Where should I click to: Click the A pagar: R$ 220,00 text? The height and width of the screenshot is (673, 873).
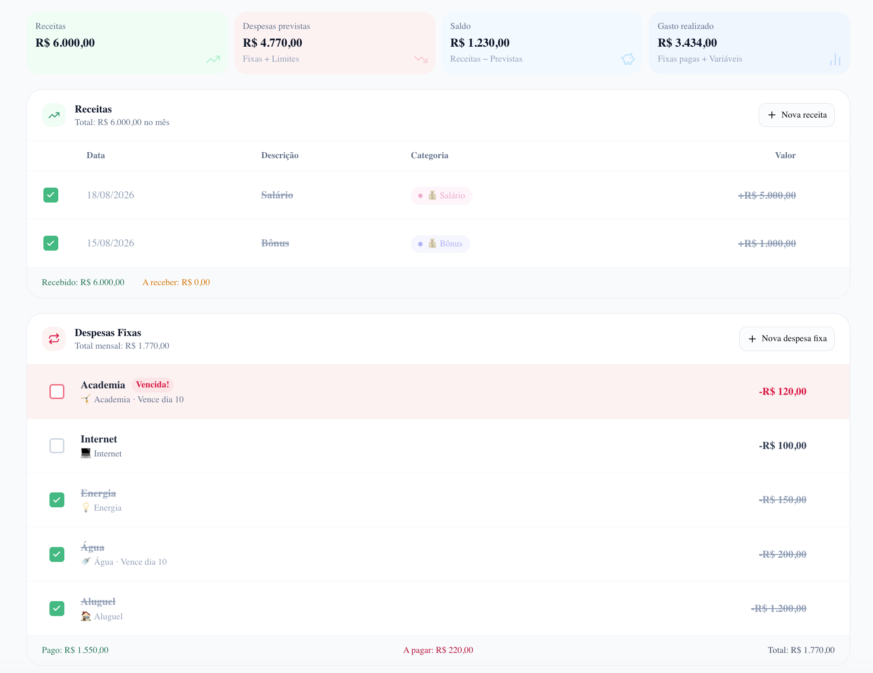coord(438,650)
